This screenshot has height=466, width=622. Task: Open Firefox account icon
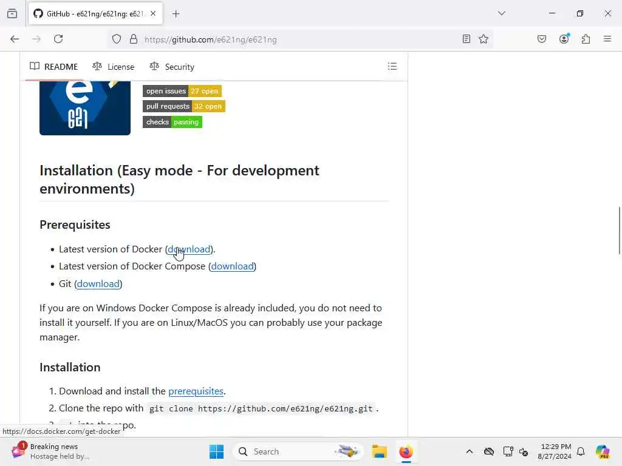(564, 39)
